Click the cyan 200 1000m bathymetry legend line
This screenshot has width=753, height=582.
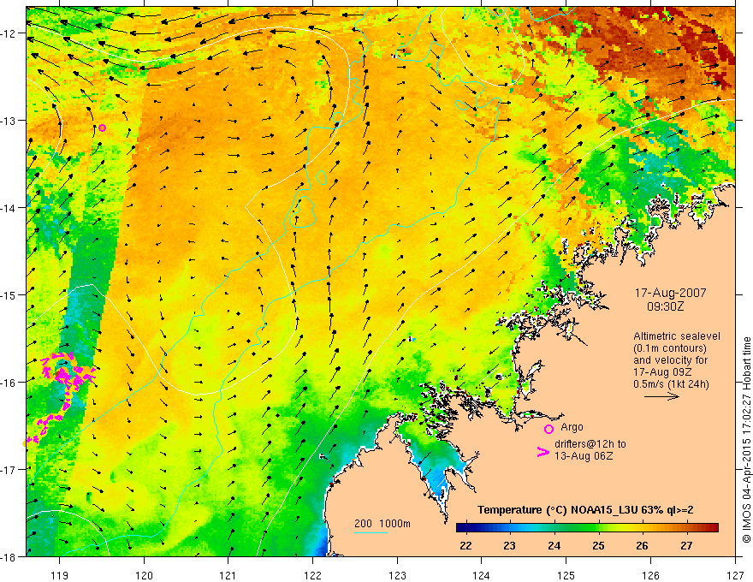(x=371, y=532)
